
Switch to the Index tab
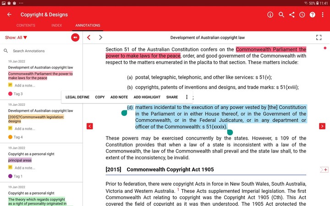tap(57, 26)
